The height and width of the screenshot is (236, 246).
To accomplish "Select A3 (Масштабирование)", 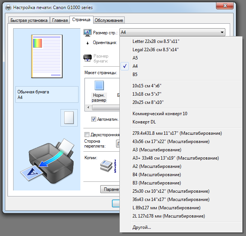I will click(x=181, y=150).
